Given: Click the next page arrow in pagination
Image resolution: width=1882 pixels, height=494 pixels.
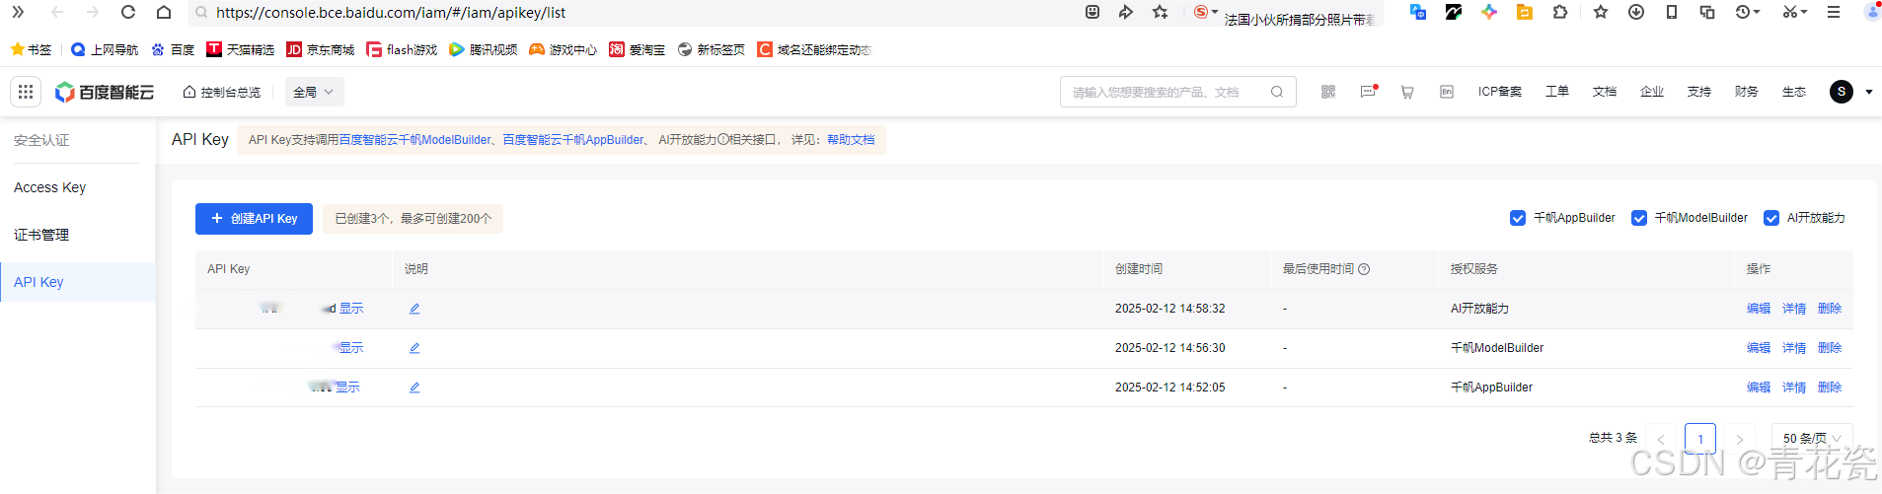Looking at the screenshot, I should click(x=1740, y=439).
